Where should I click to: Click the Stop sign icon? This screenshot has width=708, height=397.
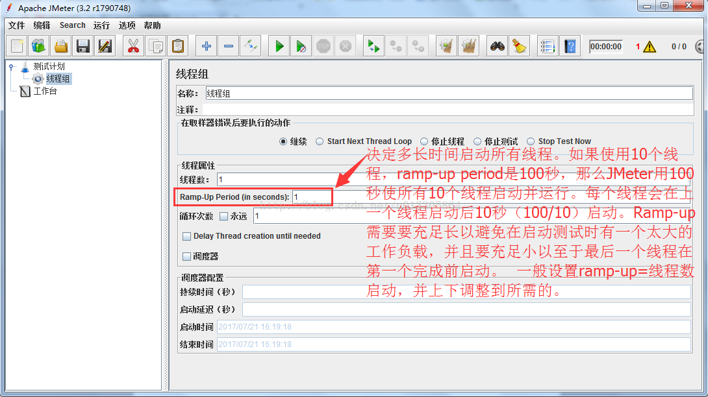pos(323,46)
